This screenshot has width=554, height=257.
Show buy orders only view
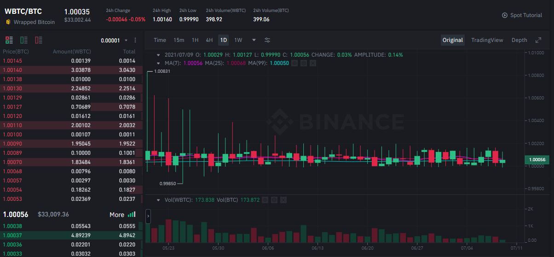point(24,40)
